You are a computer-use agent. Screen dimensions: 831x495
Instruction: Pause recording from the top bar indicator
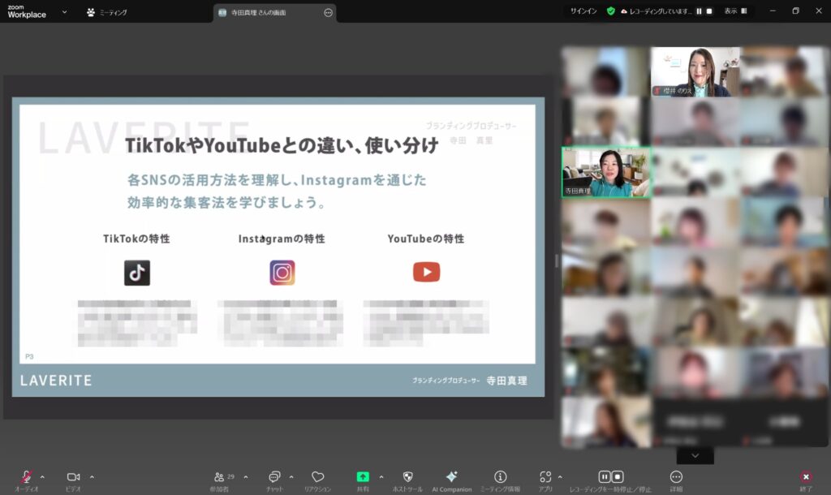[699, 11]
